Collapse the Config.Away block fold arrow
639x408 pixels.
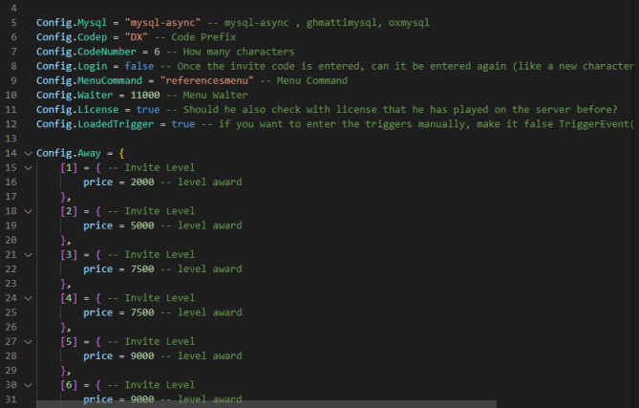point(28,154)
